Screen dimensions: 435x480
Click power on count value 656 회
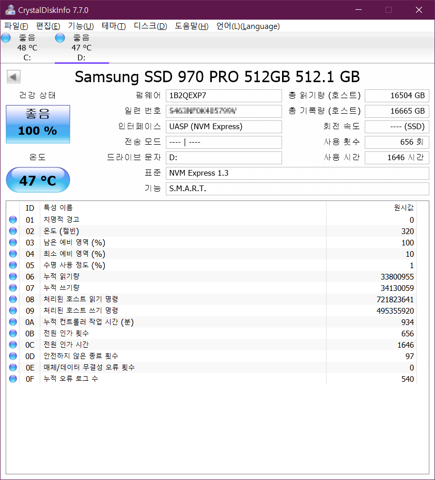pyautogui.click(x=397, y=142)
